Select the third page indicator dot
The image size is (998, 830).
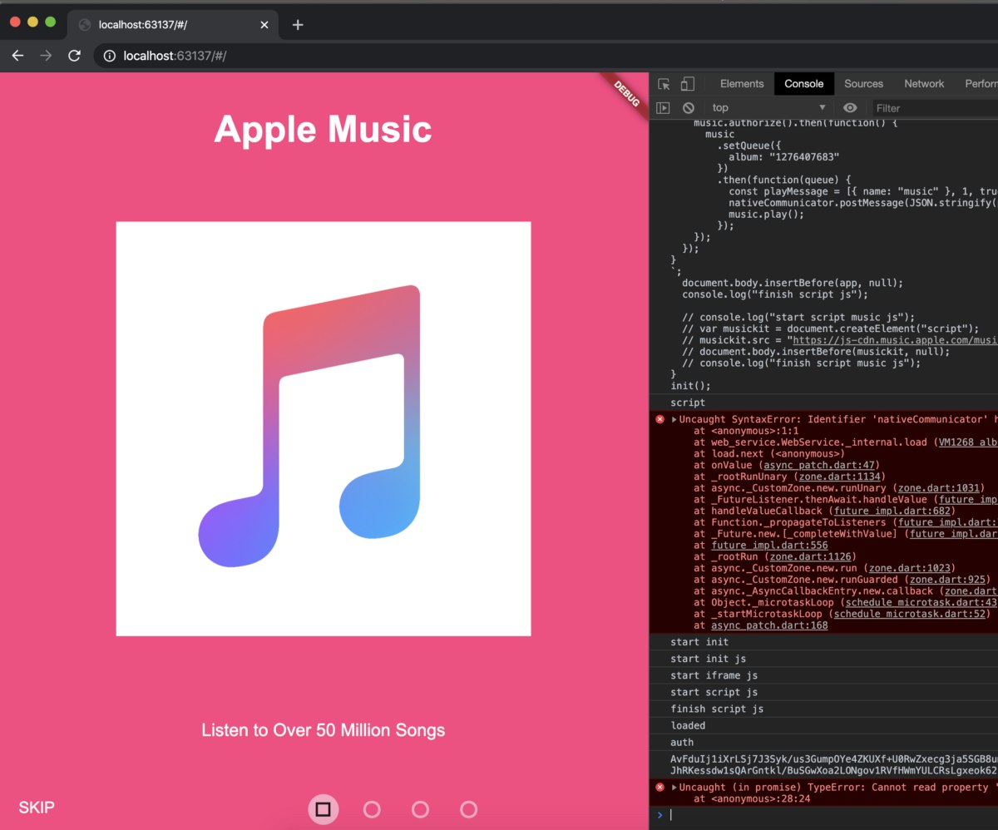click(x=420, y=809)
